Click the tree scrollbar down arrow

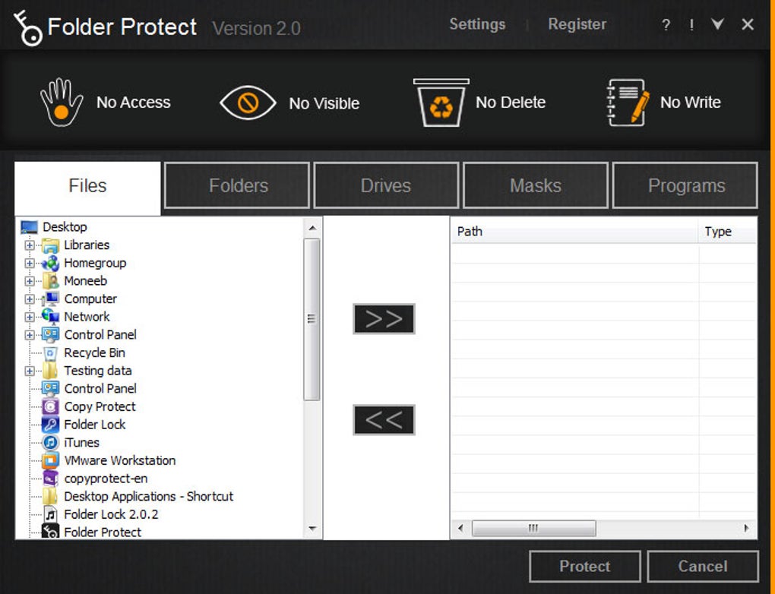[312, 529]
